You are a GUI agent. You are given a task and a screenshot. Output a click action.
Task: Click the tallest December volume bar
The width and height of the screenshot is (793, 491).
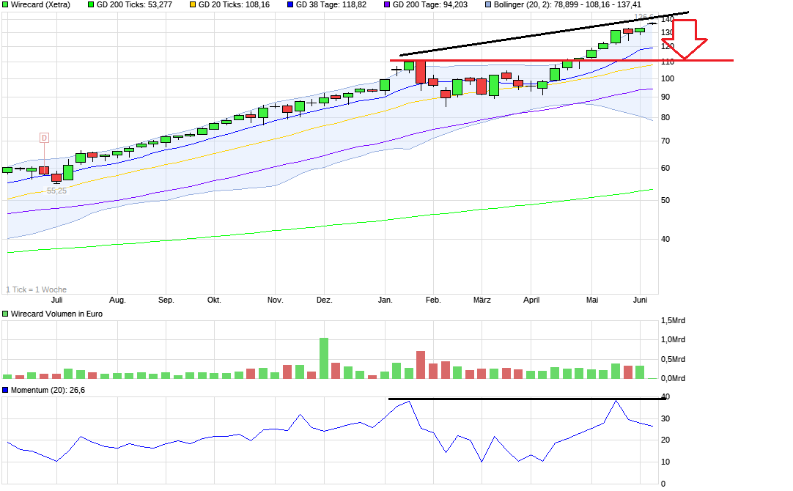(x=324, y=358)
